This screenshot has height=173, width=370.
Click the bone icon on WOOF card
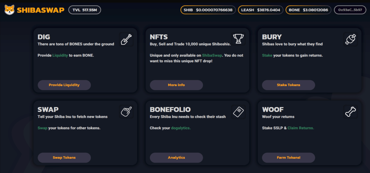(350, 112)
